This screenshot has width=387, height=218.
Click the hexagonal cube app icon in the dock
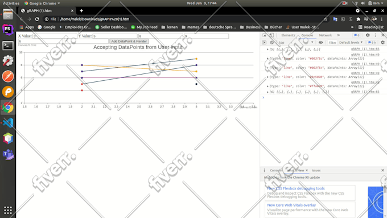8,138
